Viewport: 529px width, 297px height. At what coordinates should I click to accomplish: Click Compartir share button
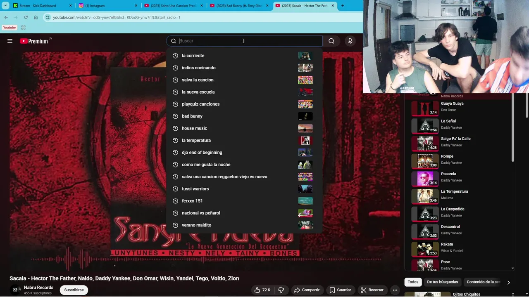point(307,290)
